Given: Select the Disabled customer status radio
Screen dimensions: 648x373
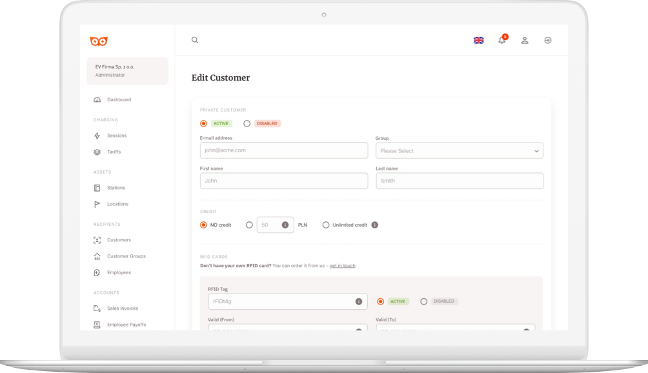Looking at the screenshot, I should pyautogui.click(x=247, y=123).
